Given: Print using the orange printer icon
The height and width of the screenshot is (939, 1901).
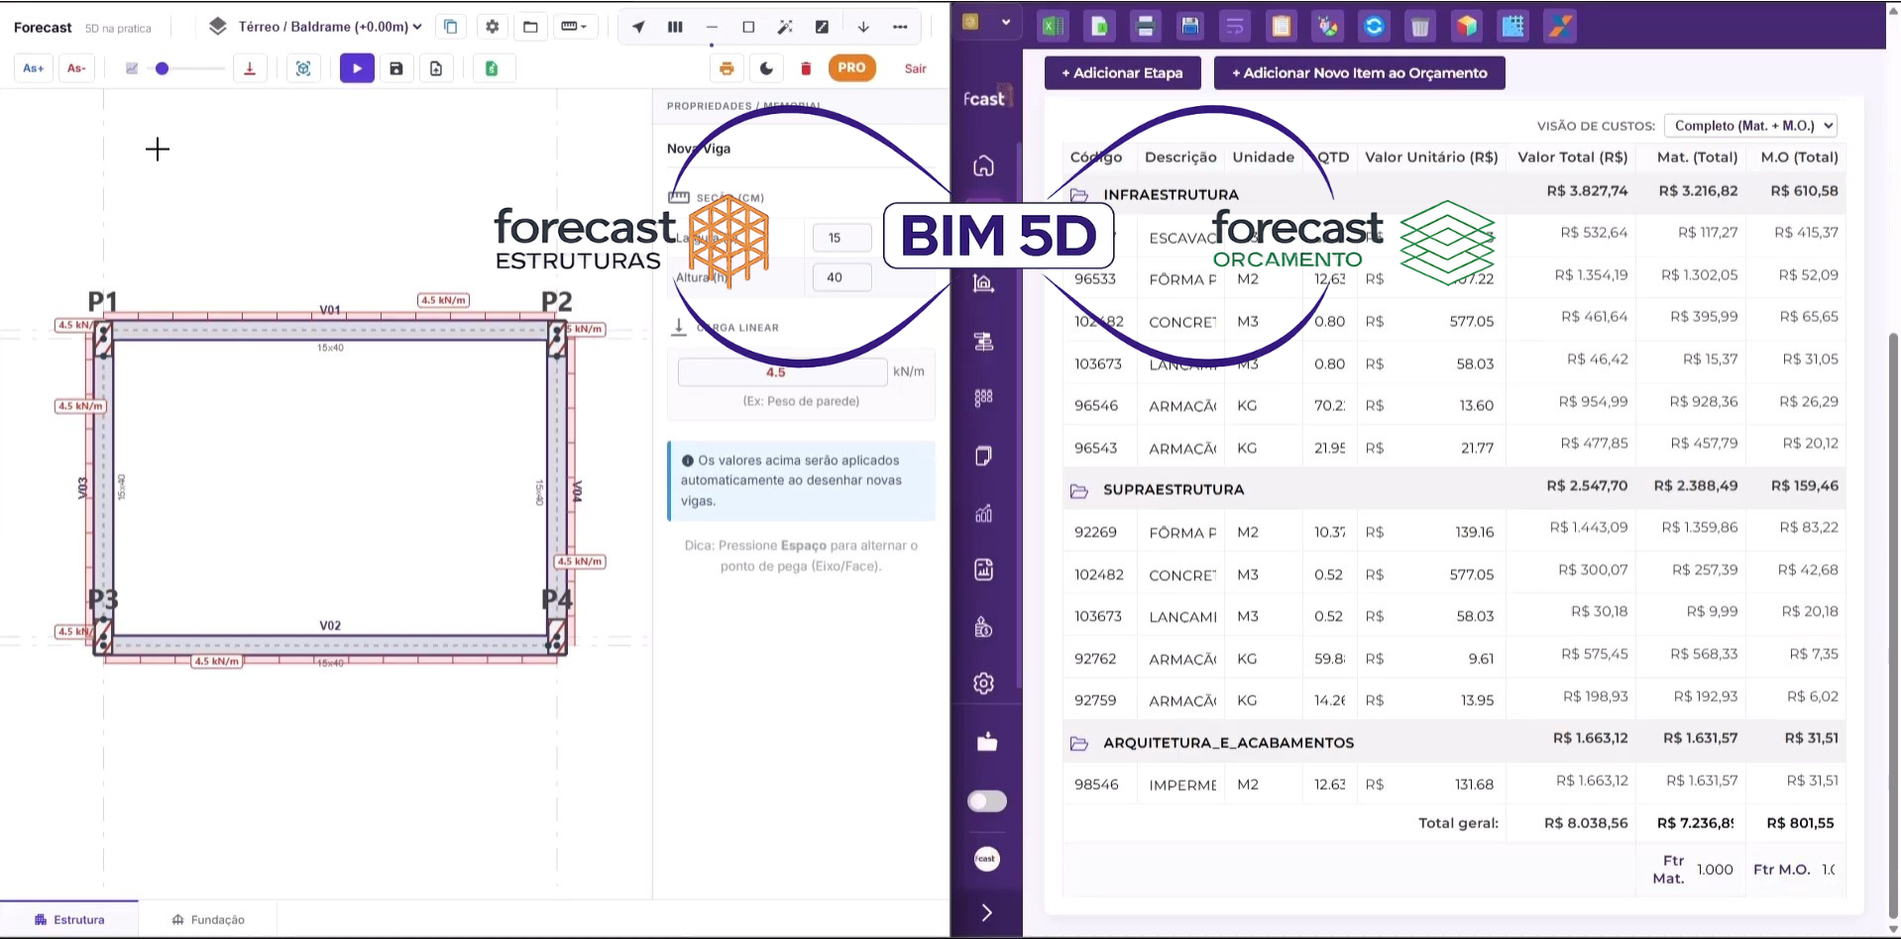Looking at the screenshot, I should click(x=727, y=68).
